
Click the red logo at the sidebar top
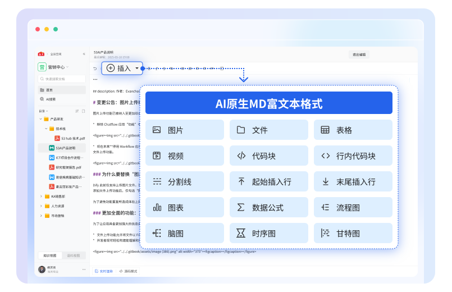41,54
